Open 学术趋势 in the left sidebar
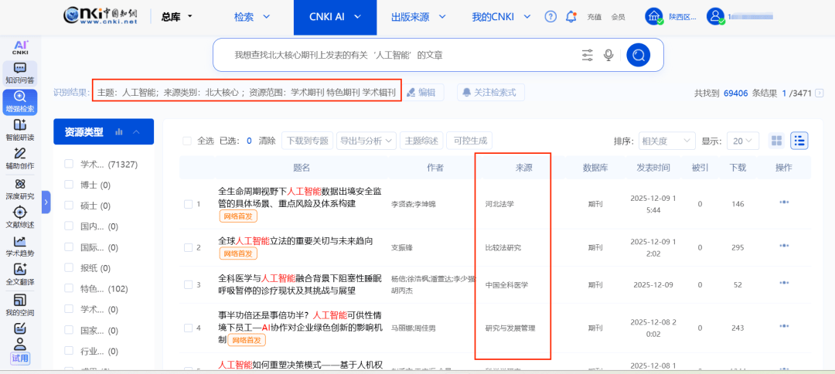Image resolution: width=835 pixels, height=374 pixels. coord(20,246)
